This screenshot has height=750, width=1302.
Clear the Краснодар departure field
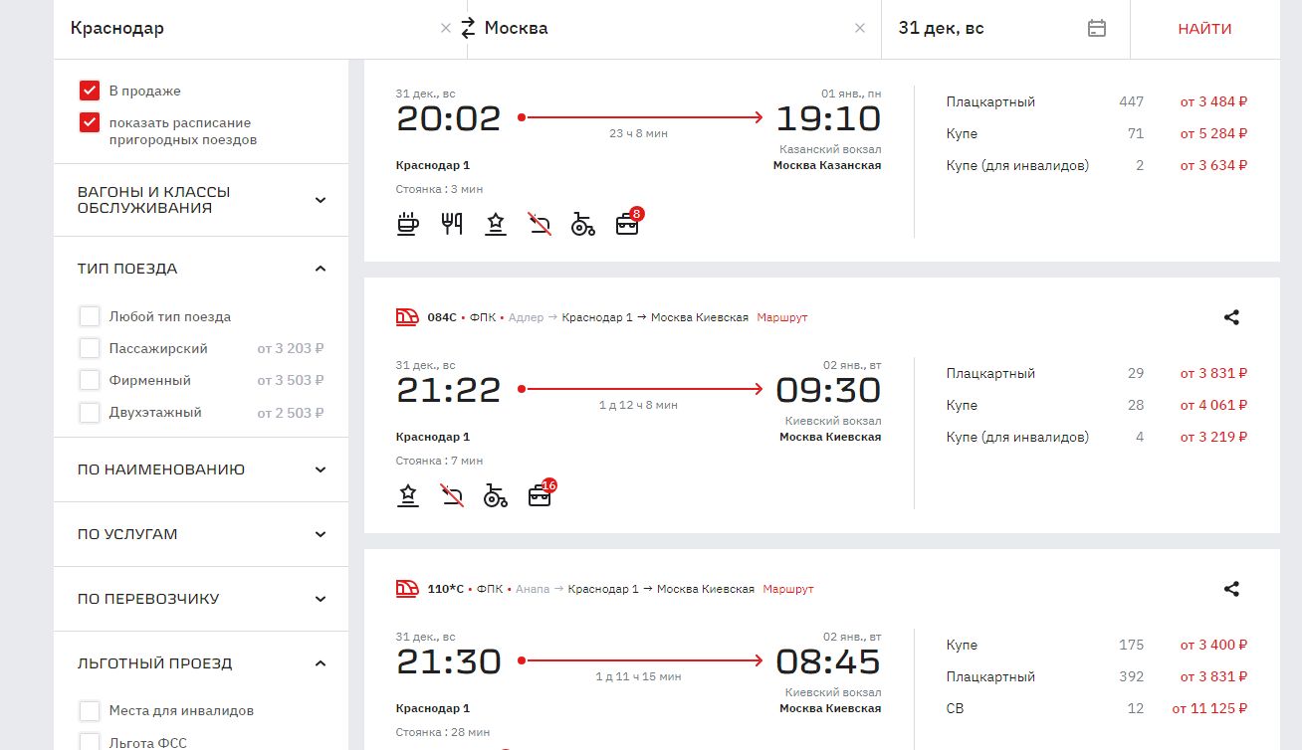(446, 28)
